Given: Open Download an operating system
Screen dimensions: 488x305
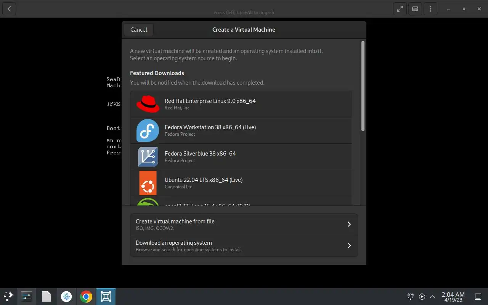Looking at the screenshot, I should [244, 246].
